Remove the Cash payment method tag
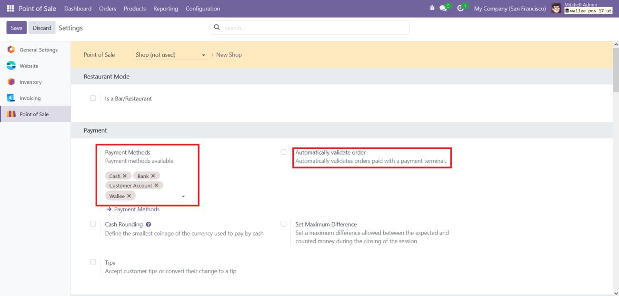The width and height of the screenshot is (619, 296). tap(125, 176)
